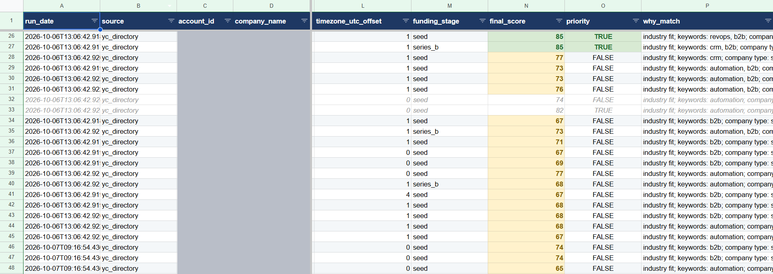Open the final_score column filter menu
Viewport: 773px width, 274px height.
(x=559, y=21)
